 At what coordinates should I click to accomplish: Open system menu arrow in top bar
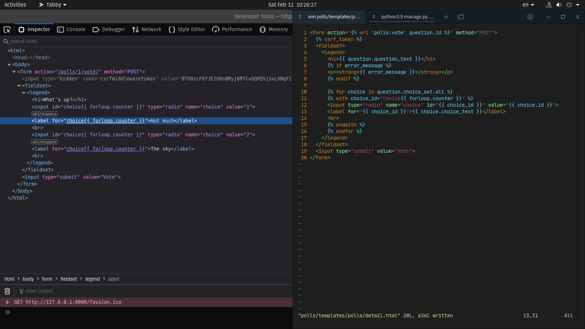pos(578,5)
